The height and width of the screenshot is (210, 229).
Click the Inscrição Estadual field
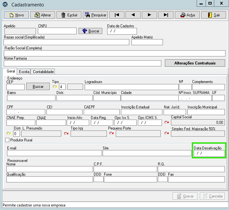coord(141,112)
